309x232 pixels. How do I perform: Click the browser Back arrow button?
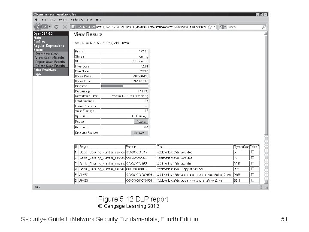pyautogui.click(x=38, y=27)
